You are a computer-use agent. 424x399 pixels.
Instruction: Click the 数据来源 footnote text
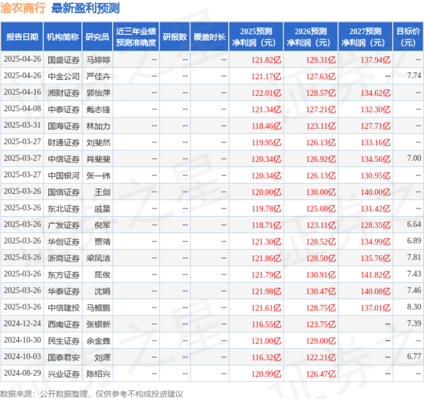pos(91,394)
